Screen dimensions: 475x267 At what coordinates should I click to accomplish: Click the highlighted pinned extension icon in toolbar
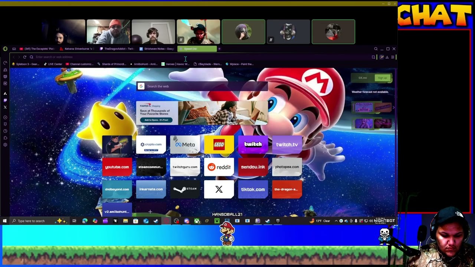point(381,57)
